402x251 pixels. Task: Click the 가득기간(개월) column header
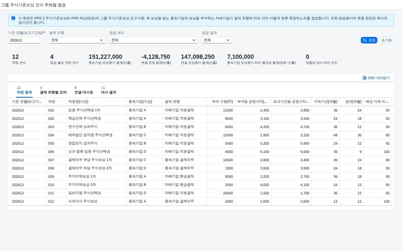click(x=325, y=102)
